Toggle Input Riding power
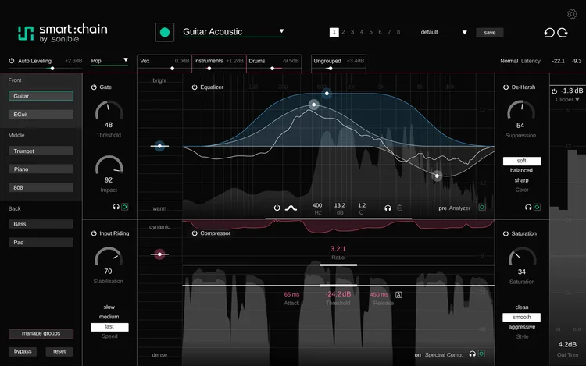This screenshot has width=586, height=366. 94,233
